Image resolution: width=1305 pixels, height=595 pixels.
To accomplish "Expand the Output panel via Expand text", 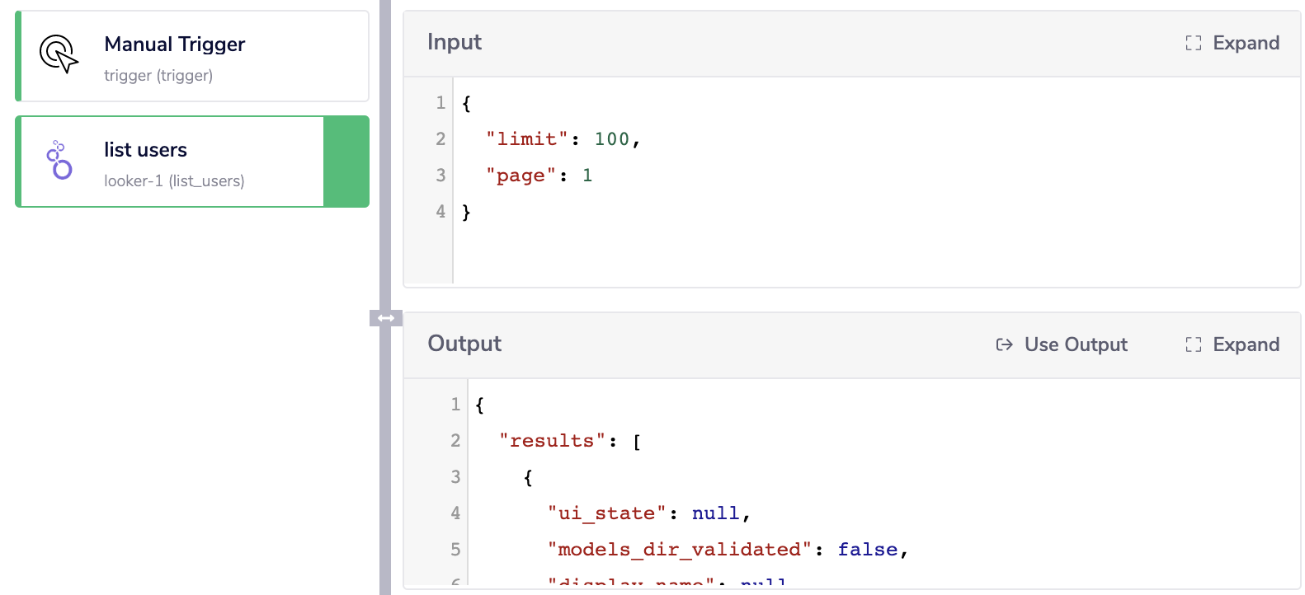I will tap(1246, 344).
